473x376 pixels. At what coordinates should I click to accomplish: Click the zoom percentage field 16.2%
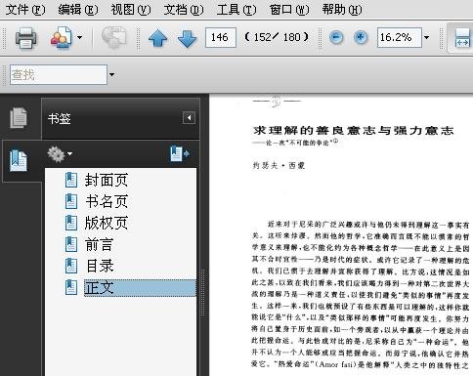click(400, 37)
